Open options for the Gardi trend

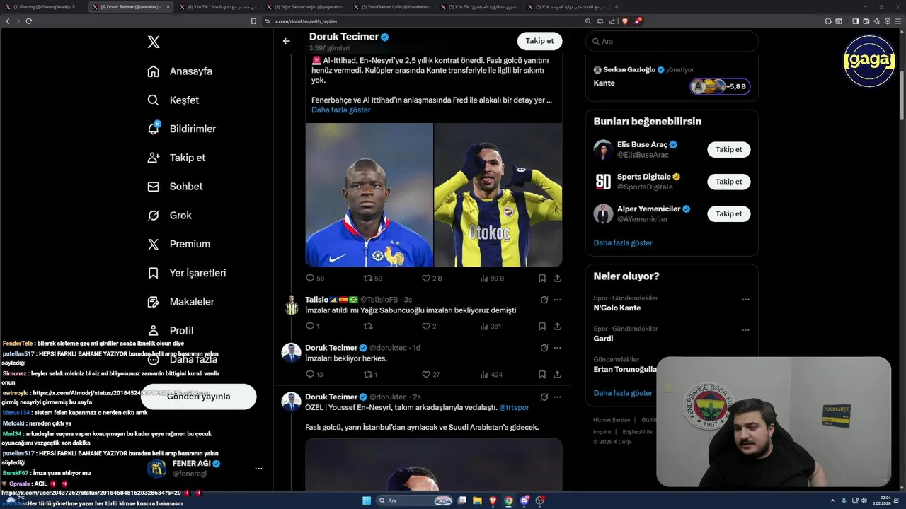click(745, 330)
